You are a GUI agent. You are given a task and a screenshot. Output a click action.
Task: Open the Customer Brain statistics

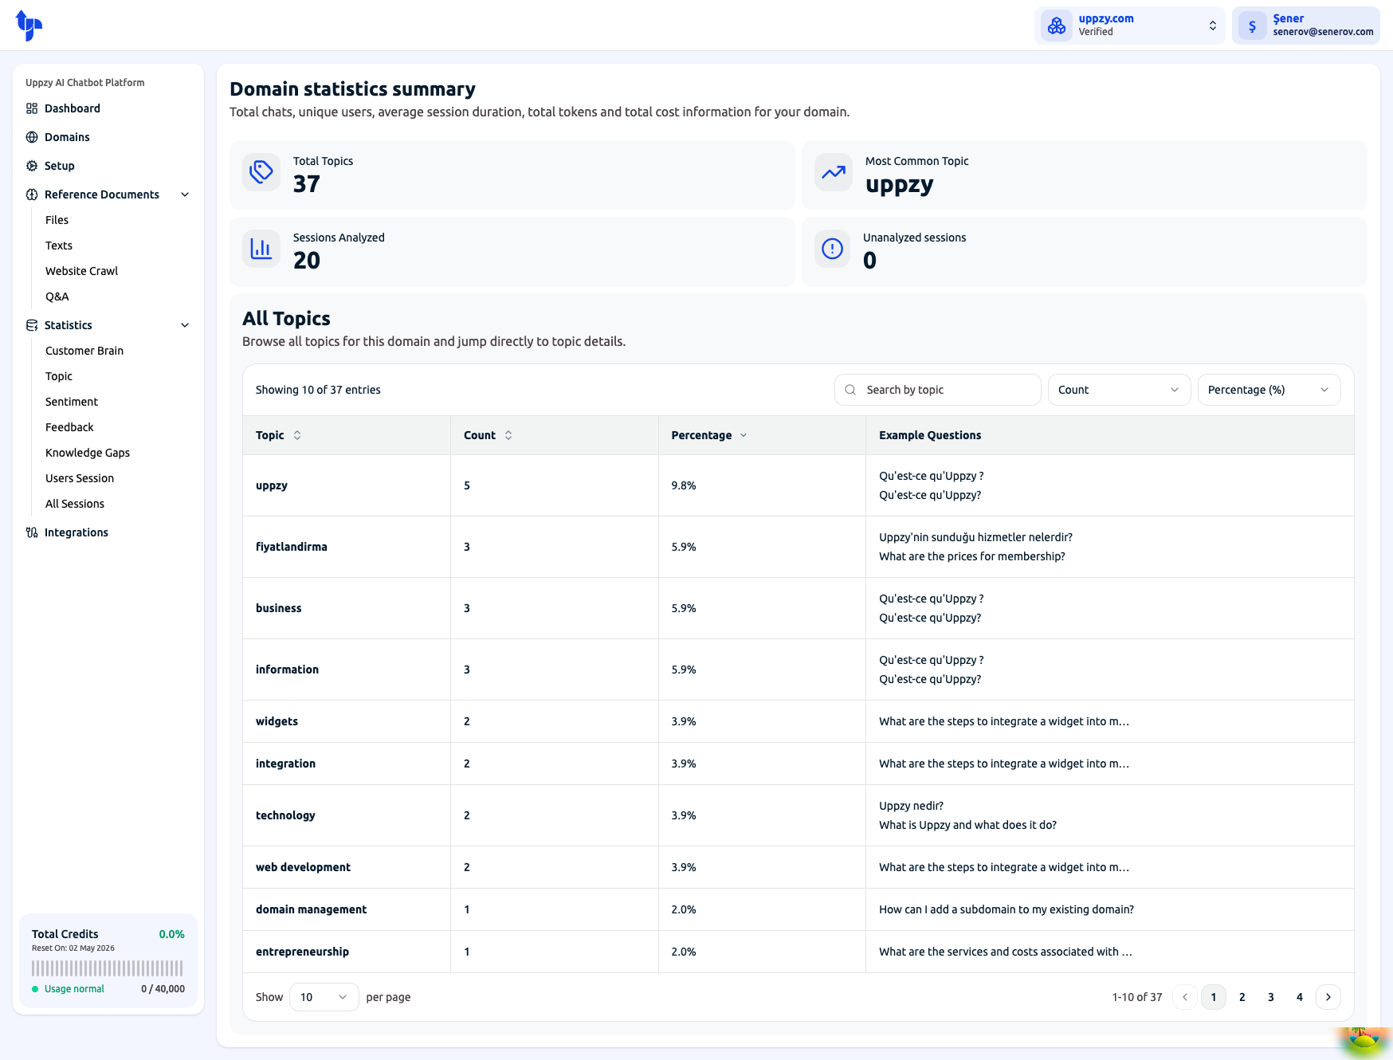point(84,351)
